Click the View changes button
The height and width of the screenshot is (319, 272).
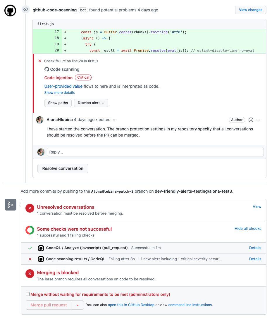pyautogui.click(x=251, y=10)
